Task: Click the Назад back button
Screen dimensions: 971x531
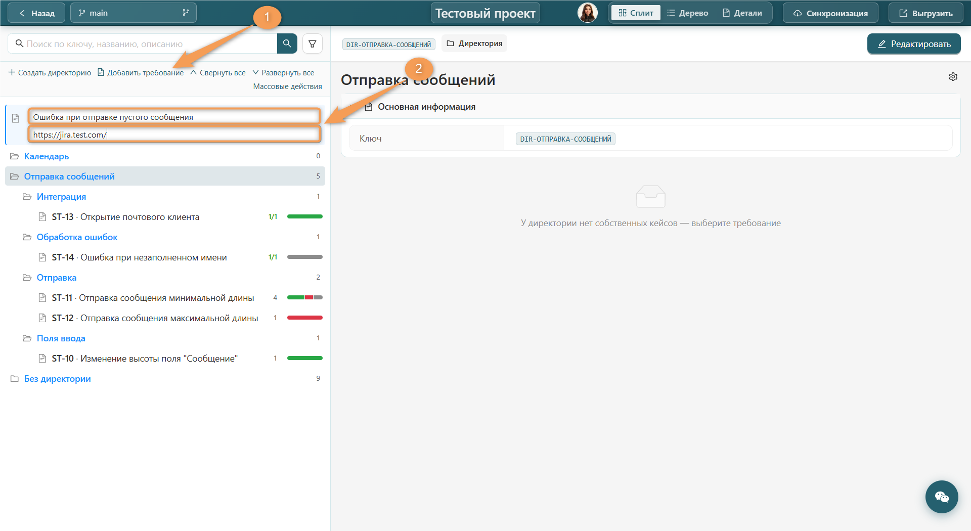Action: tap(36, 13)
